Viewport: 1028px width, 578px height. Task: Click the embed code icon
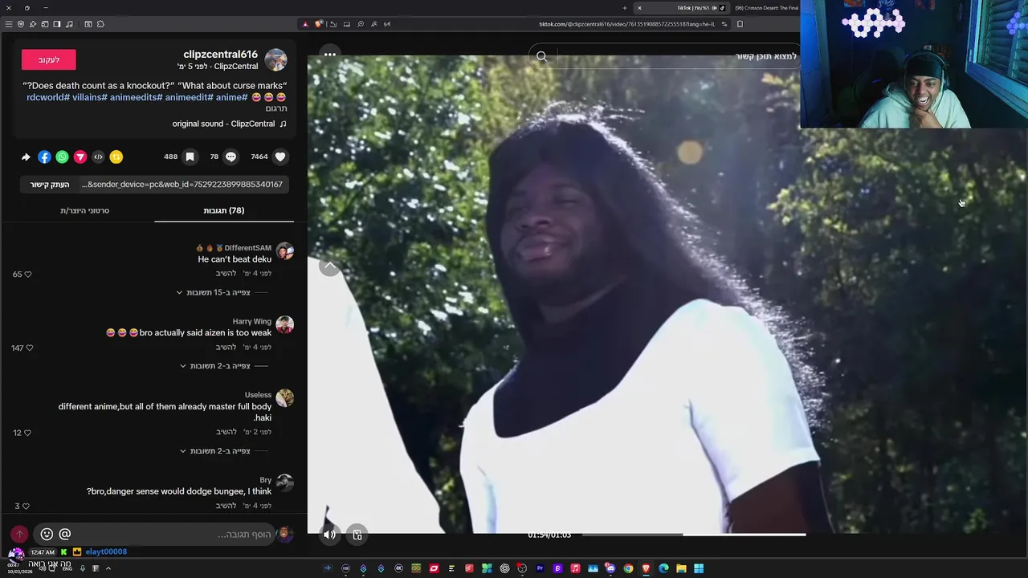(98, 157)
